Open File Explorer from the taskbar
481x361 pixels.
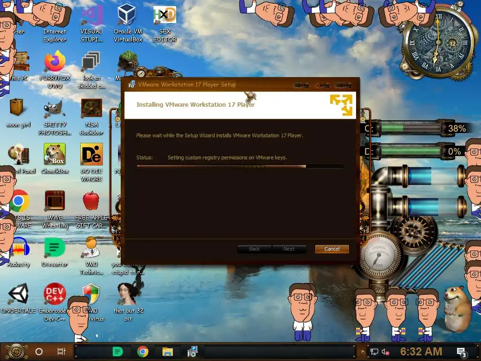coord(168,352)
